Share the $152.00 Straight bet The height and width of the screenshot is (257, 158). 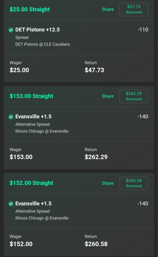(x=108, y=183)
